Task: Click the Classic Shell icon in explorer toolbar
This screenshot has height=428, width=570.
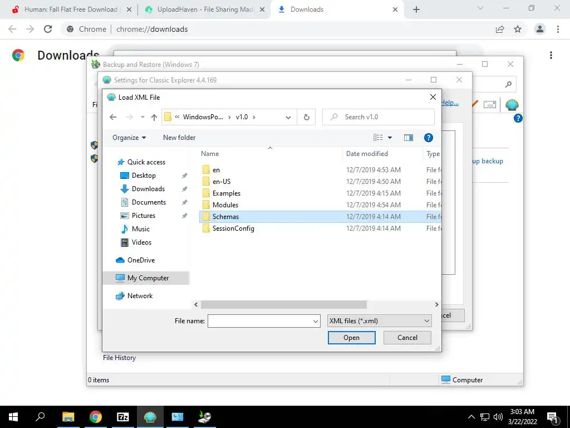Action: pyautogui.click(x=512, y=105)
